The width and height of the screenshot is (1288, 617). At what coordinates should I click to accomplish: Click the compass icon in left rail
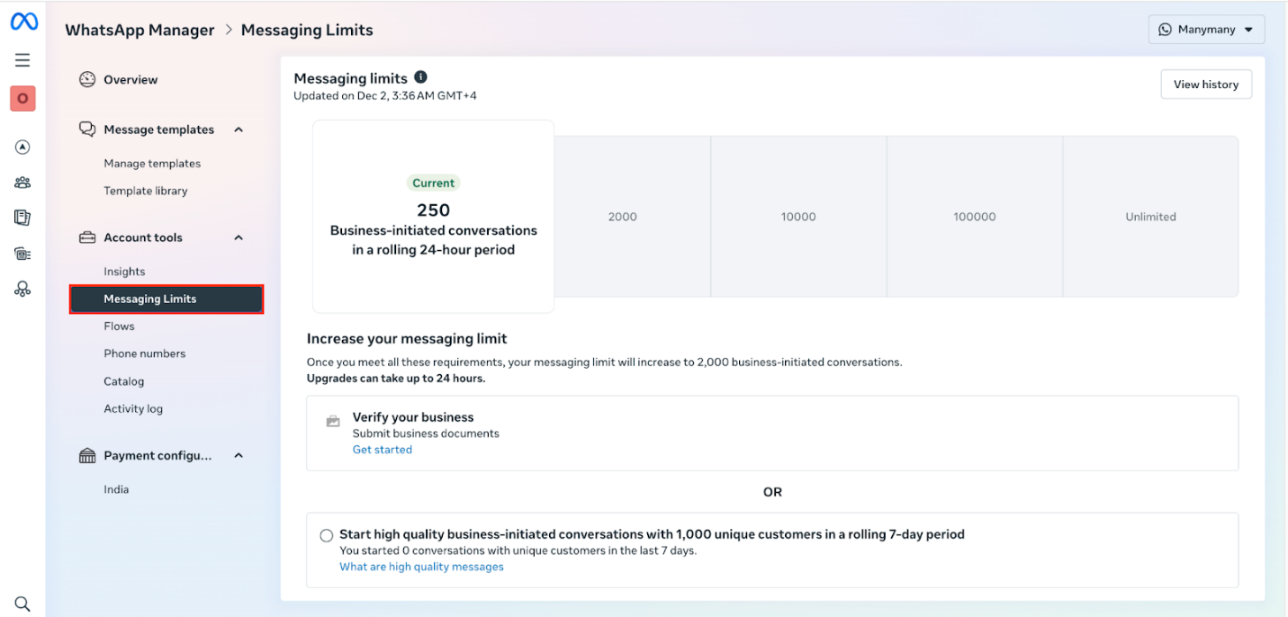click(23, 148)
